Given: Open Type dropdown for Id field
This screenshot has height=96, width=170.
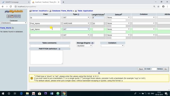Looking at the screenshot, I should 76,17.
